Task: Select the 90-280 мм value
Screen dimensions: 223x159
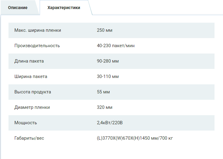Action: (108, 61)
